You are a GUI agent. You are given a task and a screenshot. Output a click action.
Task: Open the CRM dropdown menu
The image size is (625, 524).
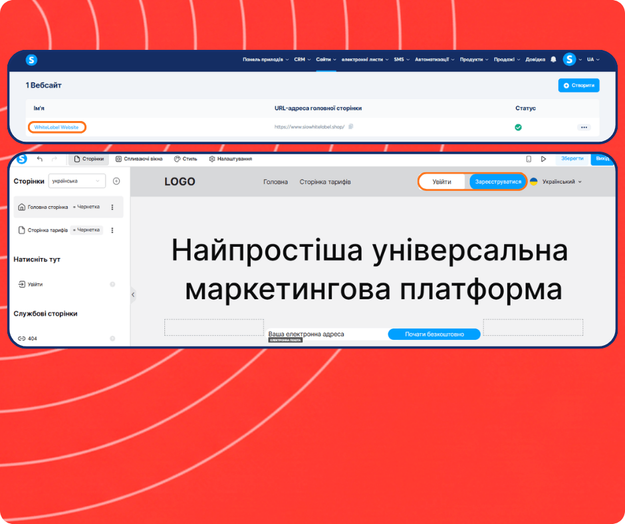coord(302,59)
